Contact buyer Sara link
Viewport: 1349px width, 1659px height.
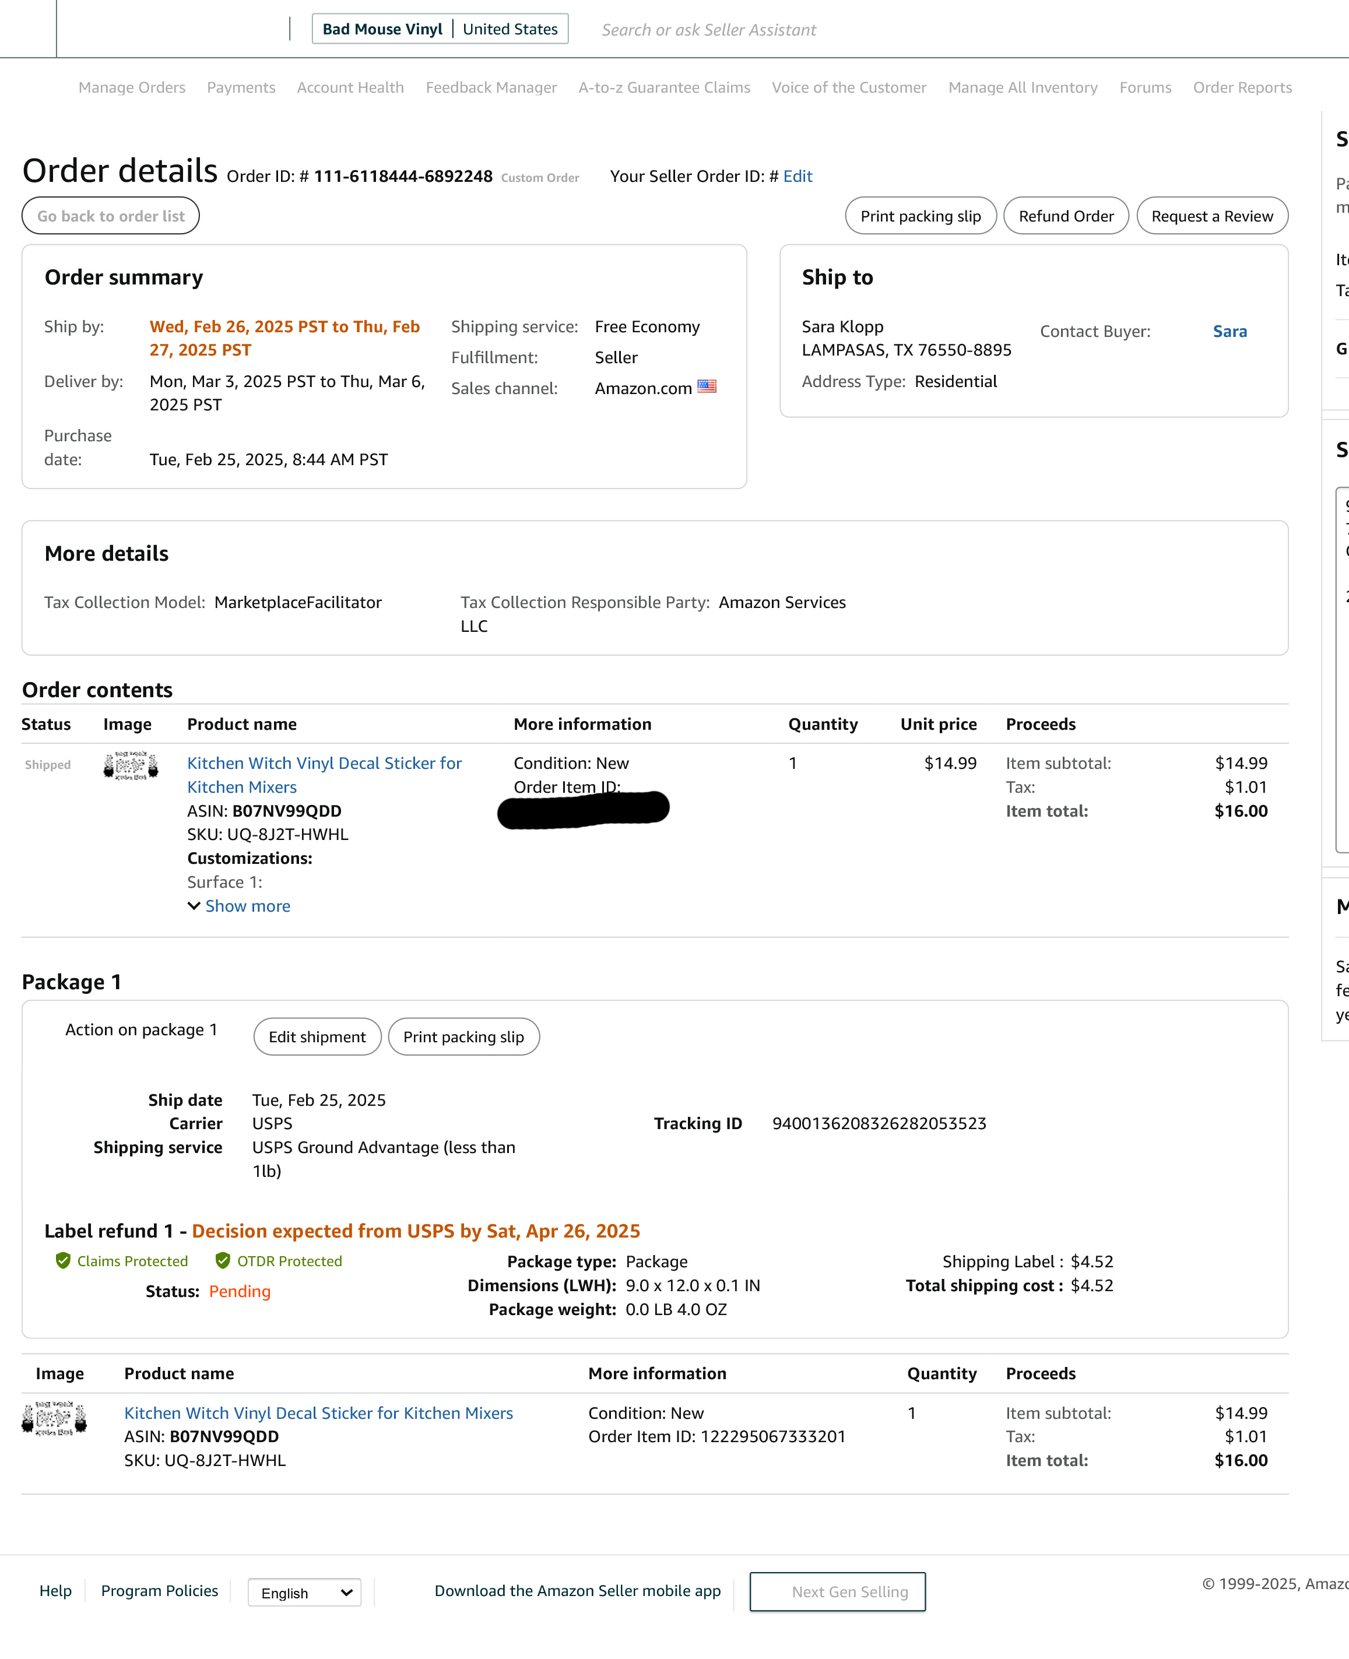1230,332
